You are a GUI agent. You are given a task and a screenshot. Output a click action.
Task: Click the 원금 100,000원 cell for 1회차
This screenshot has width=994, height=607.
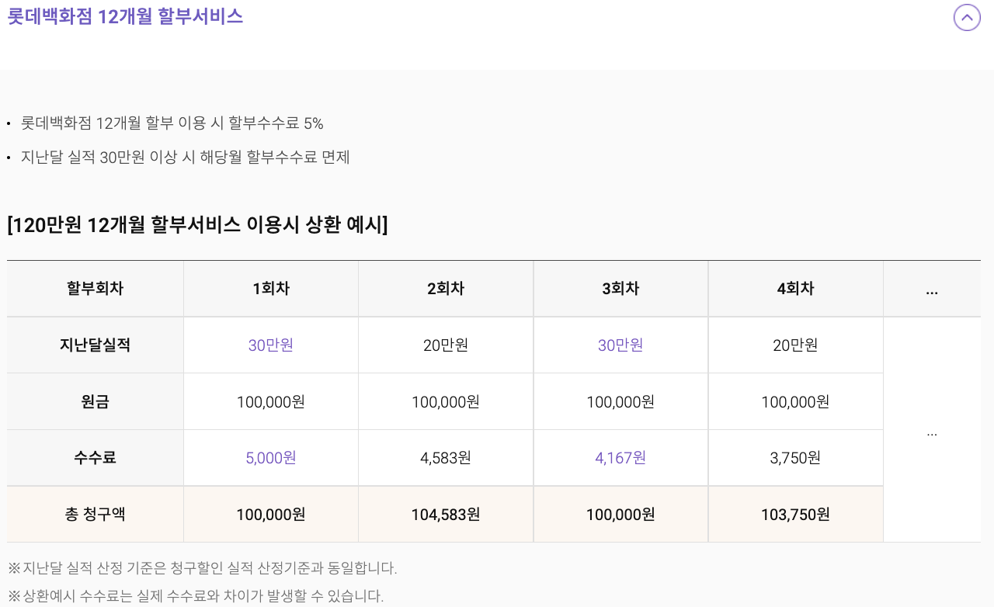(271, 401)
